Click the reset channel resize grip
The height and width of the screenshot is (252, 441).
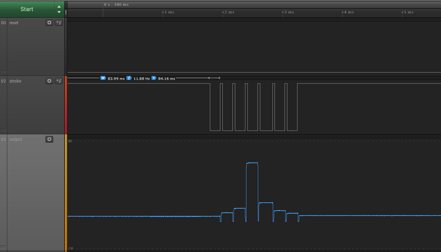click(3, 72)
